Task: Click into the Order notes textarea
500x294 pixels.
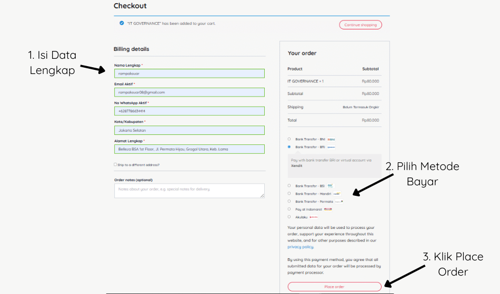Action: tap(189, 191)
